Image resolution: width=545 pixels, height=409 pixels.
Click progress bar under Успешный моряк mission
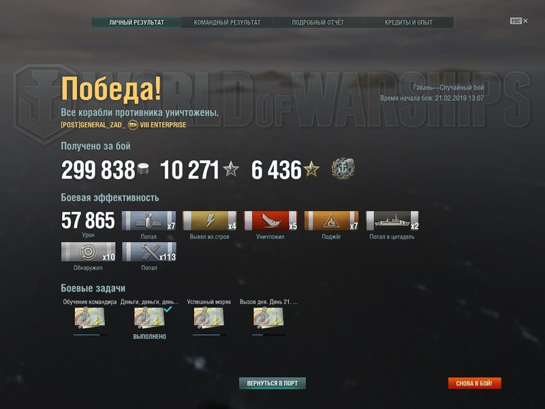(x=209, y=335)
